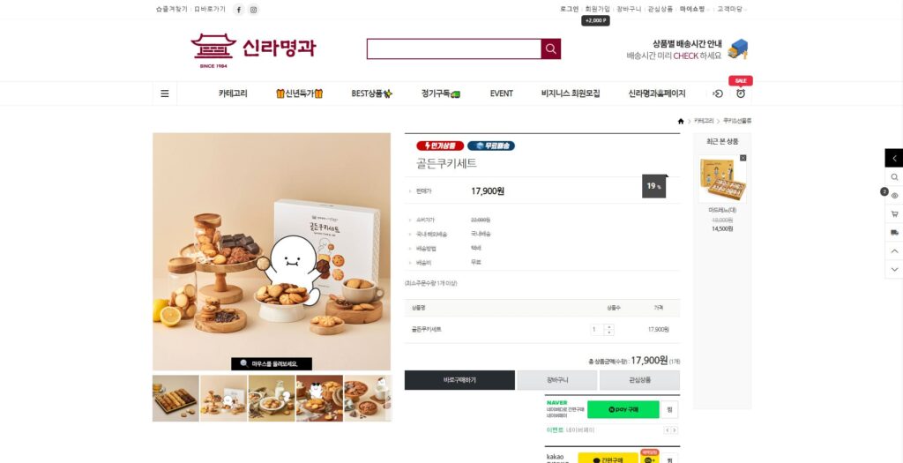903x463 pixels.
Task: Click the Naver pay 구매 green button
Action: tap(623, 409)
